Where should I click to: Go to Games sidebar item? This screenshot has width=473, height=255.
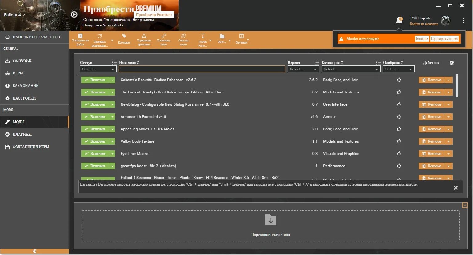[x=34, y=73]
